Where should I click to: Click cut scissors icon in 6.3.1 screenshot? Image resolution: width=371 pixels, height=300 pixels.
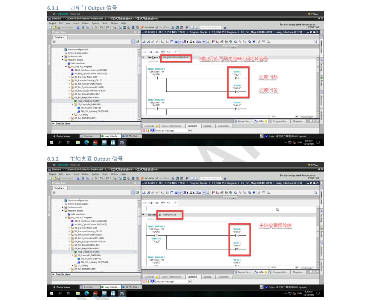point(83,27)
